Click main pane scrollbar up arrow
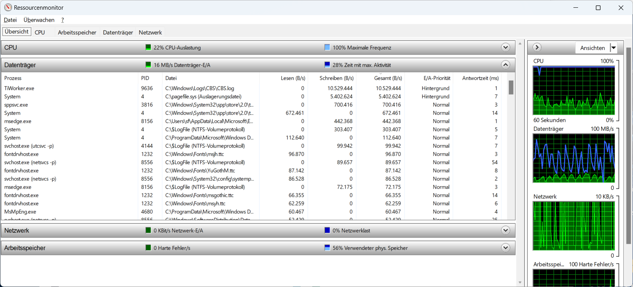Viewport: 633px width, 287px height. pos(520,43)
